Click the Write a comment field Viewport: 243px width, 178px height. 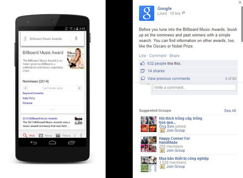[x=194, y=87]
